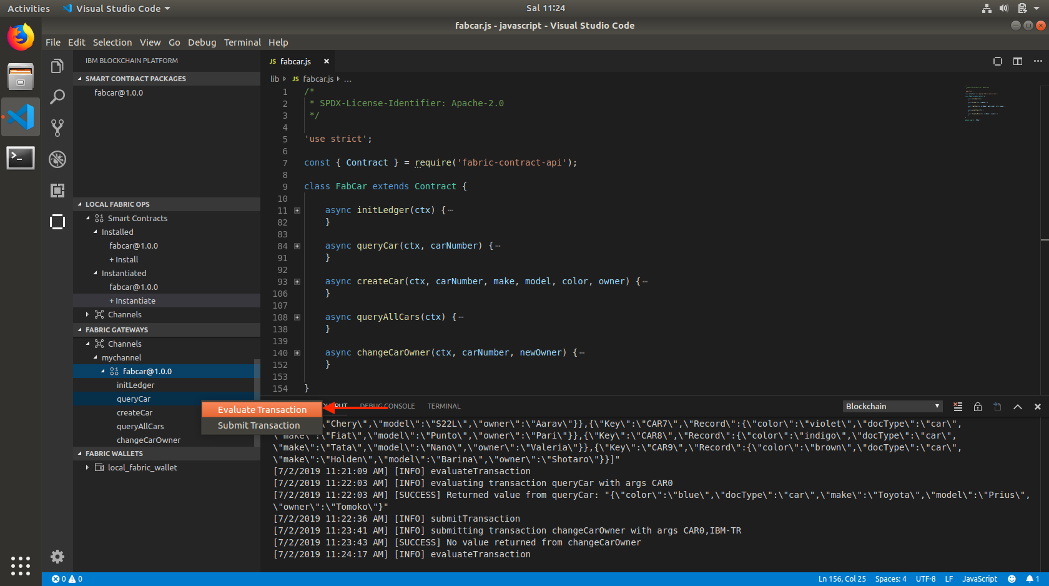Launch Firefox from the dock

tap(21, 37)
